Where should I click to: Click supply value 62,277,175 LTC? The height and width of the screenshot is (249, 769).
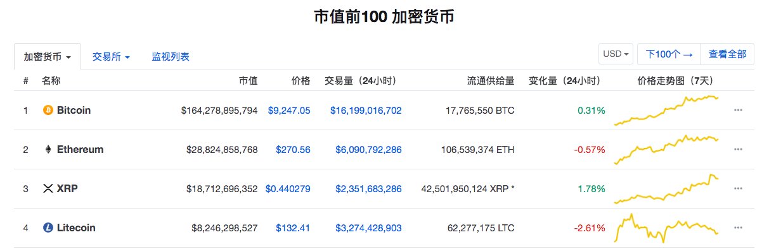pos(481,228)
